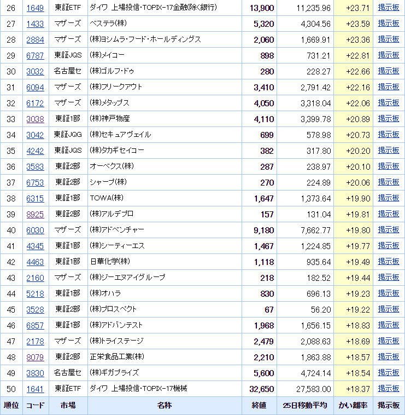405x415 pixels.
Task: Select company name (株)ヨシムラ・フード・ホールディングス
Action: 145,39
